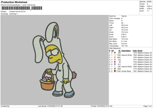Click the Machine value 'Tajima'

[124, 16]
